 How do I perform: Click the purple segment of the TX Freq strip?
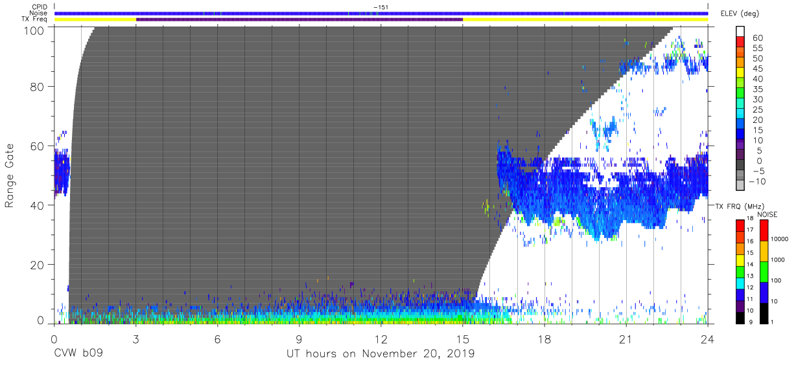click(299, 19)
